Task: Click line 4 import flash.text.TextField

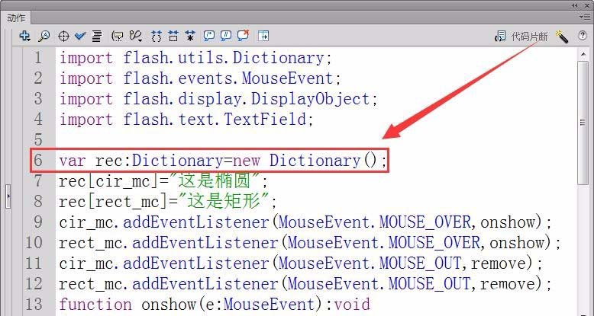Action: [x=186, y=120]
